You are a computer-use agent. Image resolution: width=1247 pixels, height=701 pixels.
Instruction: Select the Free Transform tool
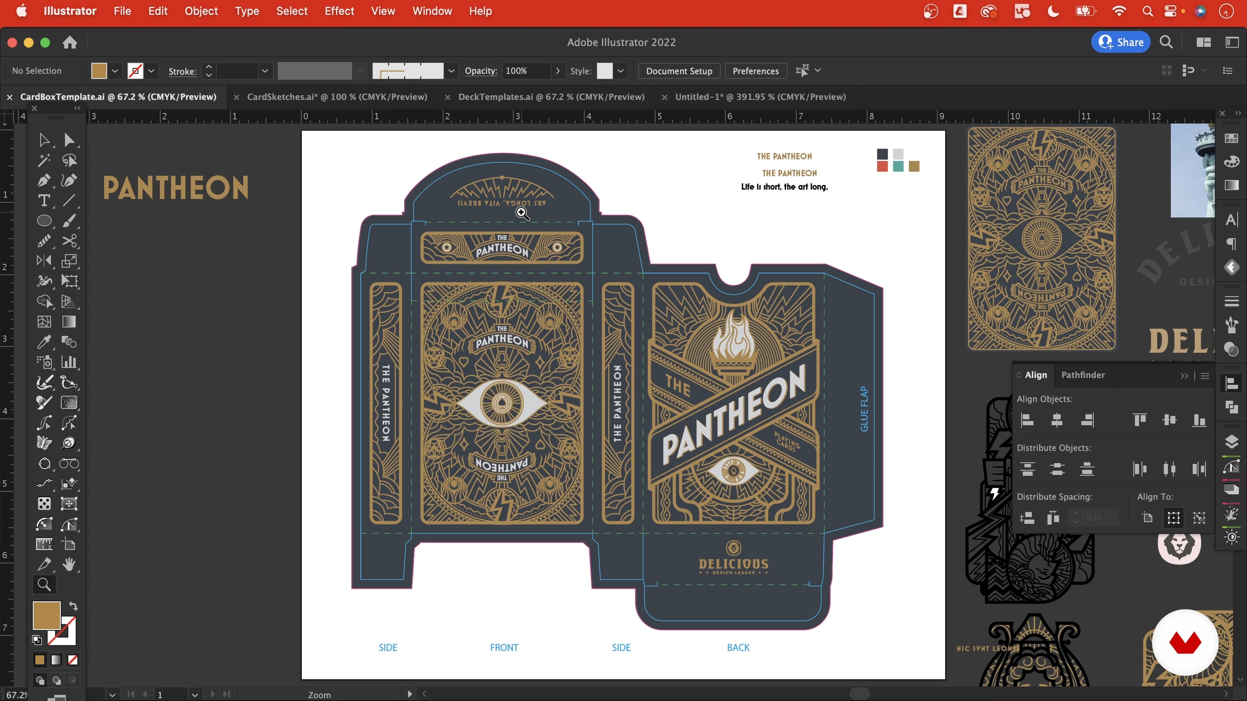(x=69, y=281)
